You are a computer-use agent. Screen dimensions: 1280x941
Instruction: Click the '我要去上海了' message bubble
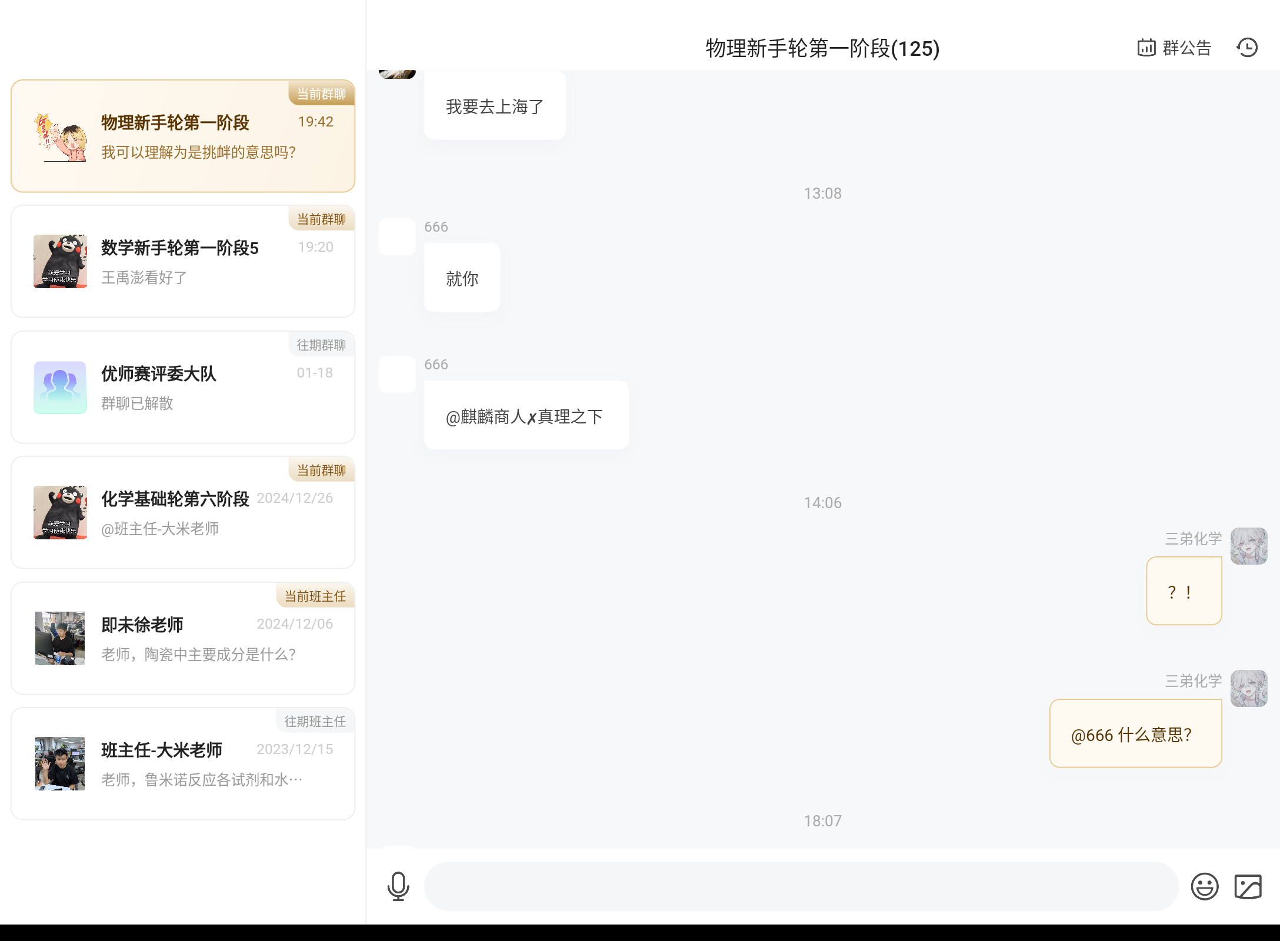pos(495,106)
